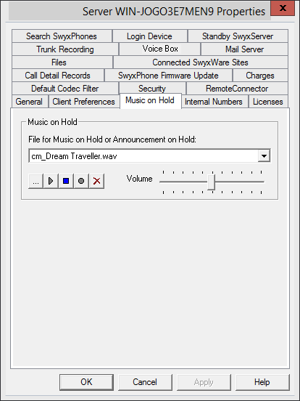Open the Client Preferences tab
Image resolution: width=300 pixels, height=401 pixels.
pos(83,102)
